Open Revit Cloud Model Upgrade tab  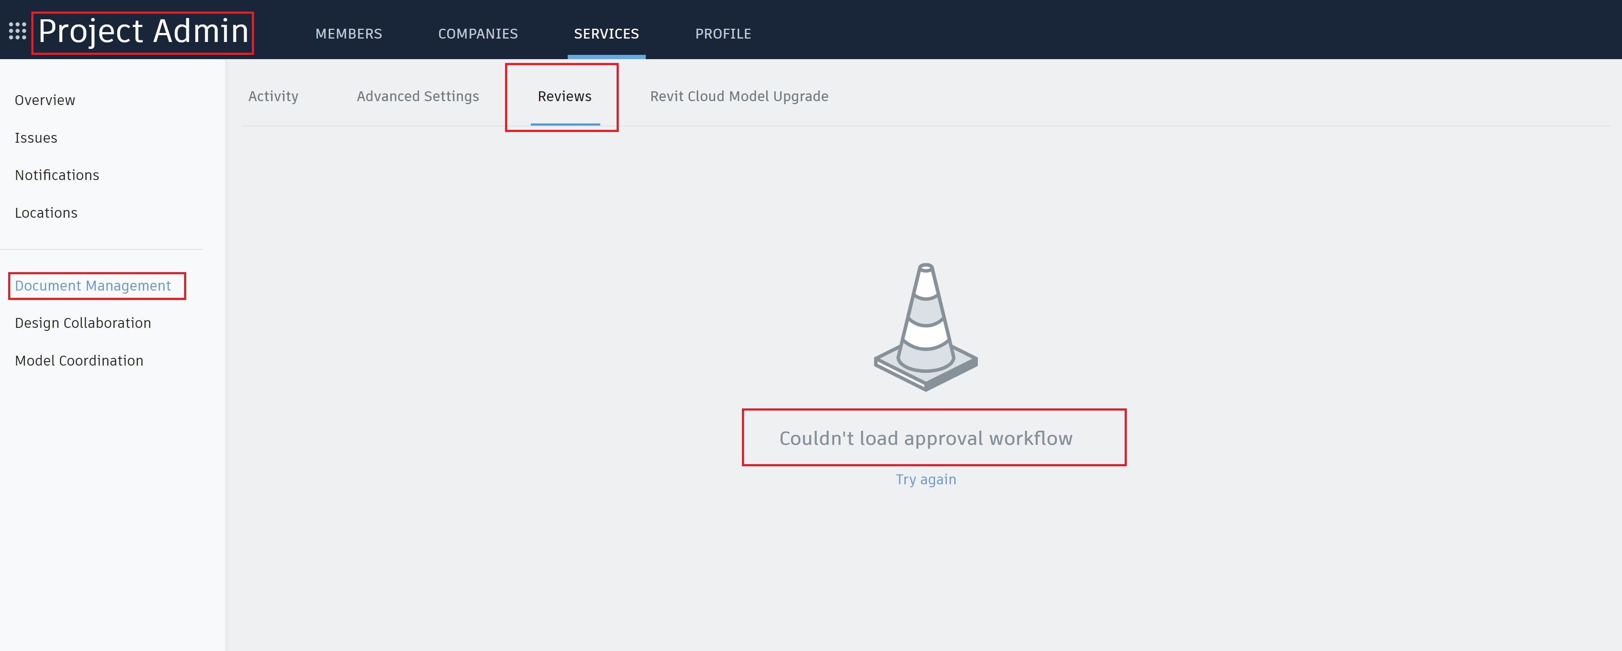tap(738, 96)
